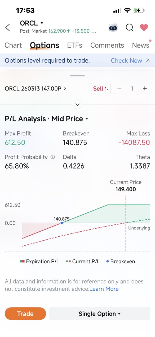This screenshot has height=337, width=155.
Task: Tap the search magnifier icon
Action: (129, 27)
